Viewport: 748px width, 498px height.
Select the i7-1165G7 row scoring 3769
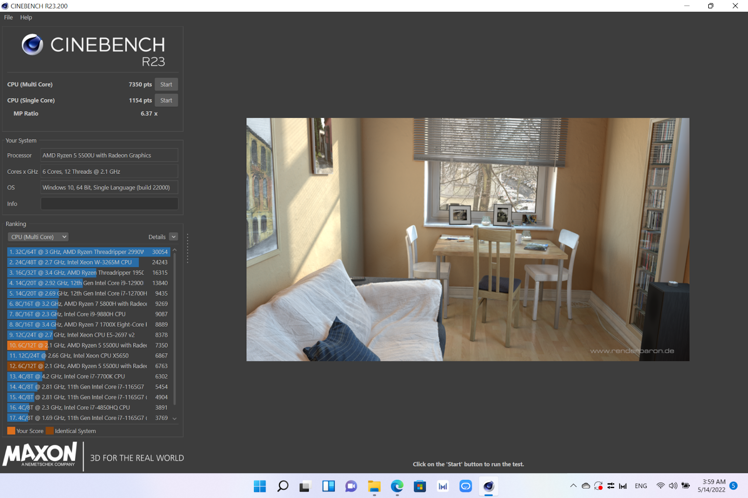88,418
